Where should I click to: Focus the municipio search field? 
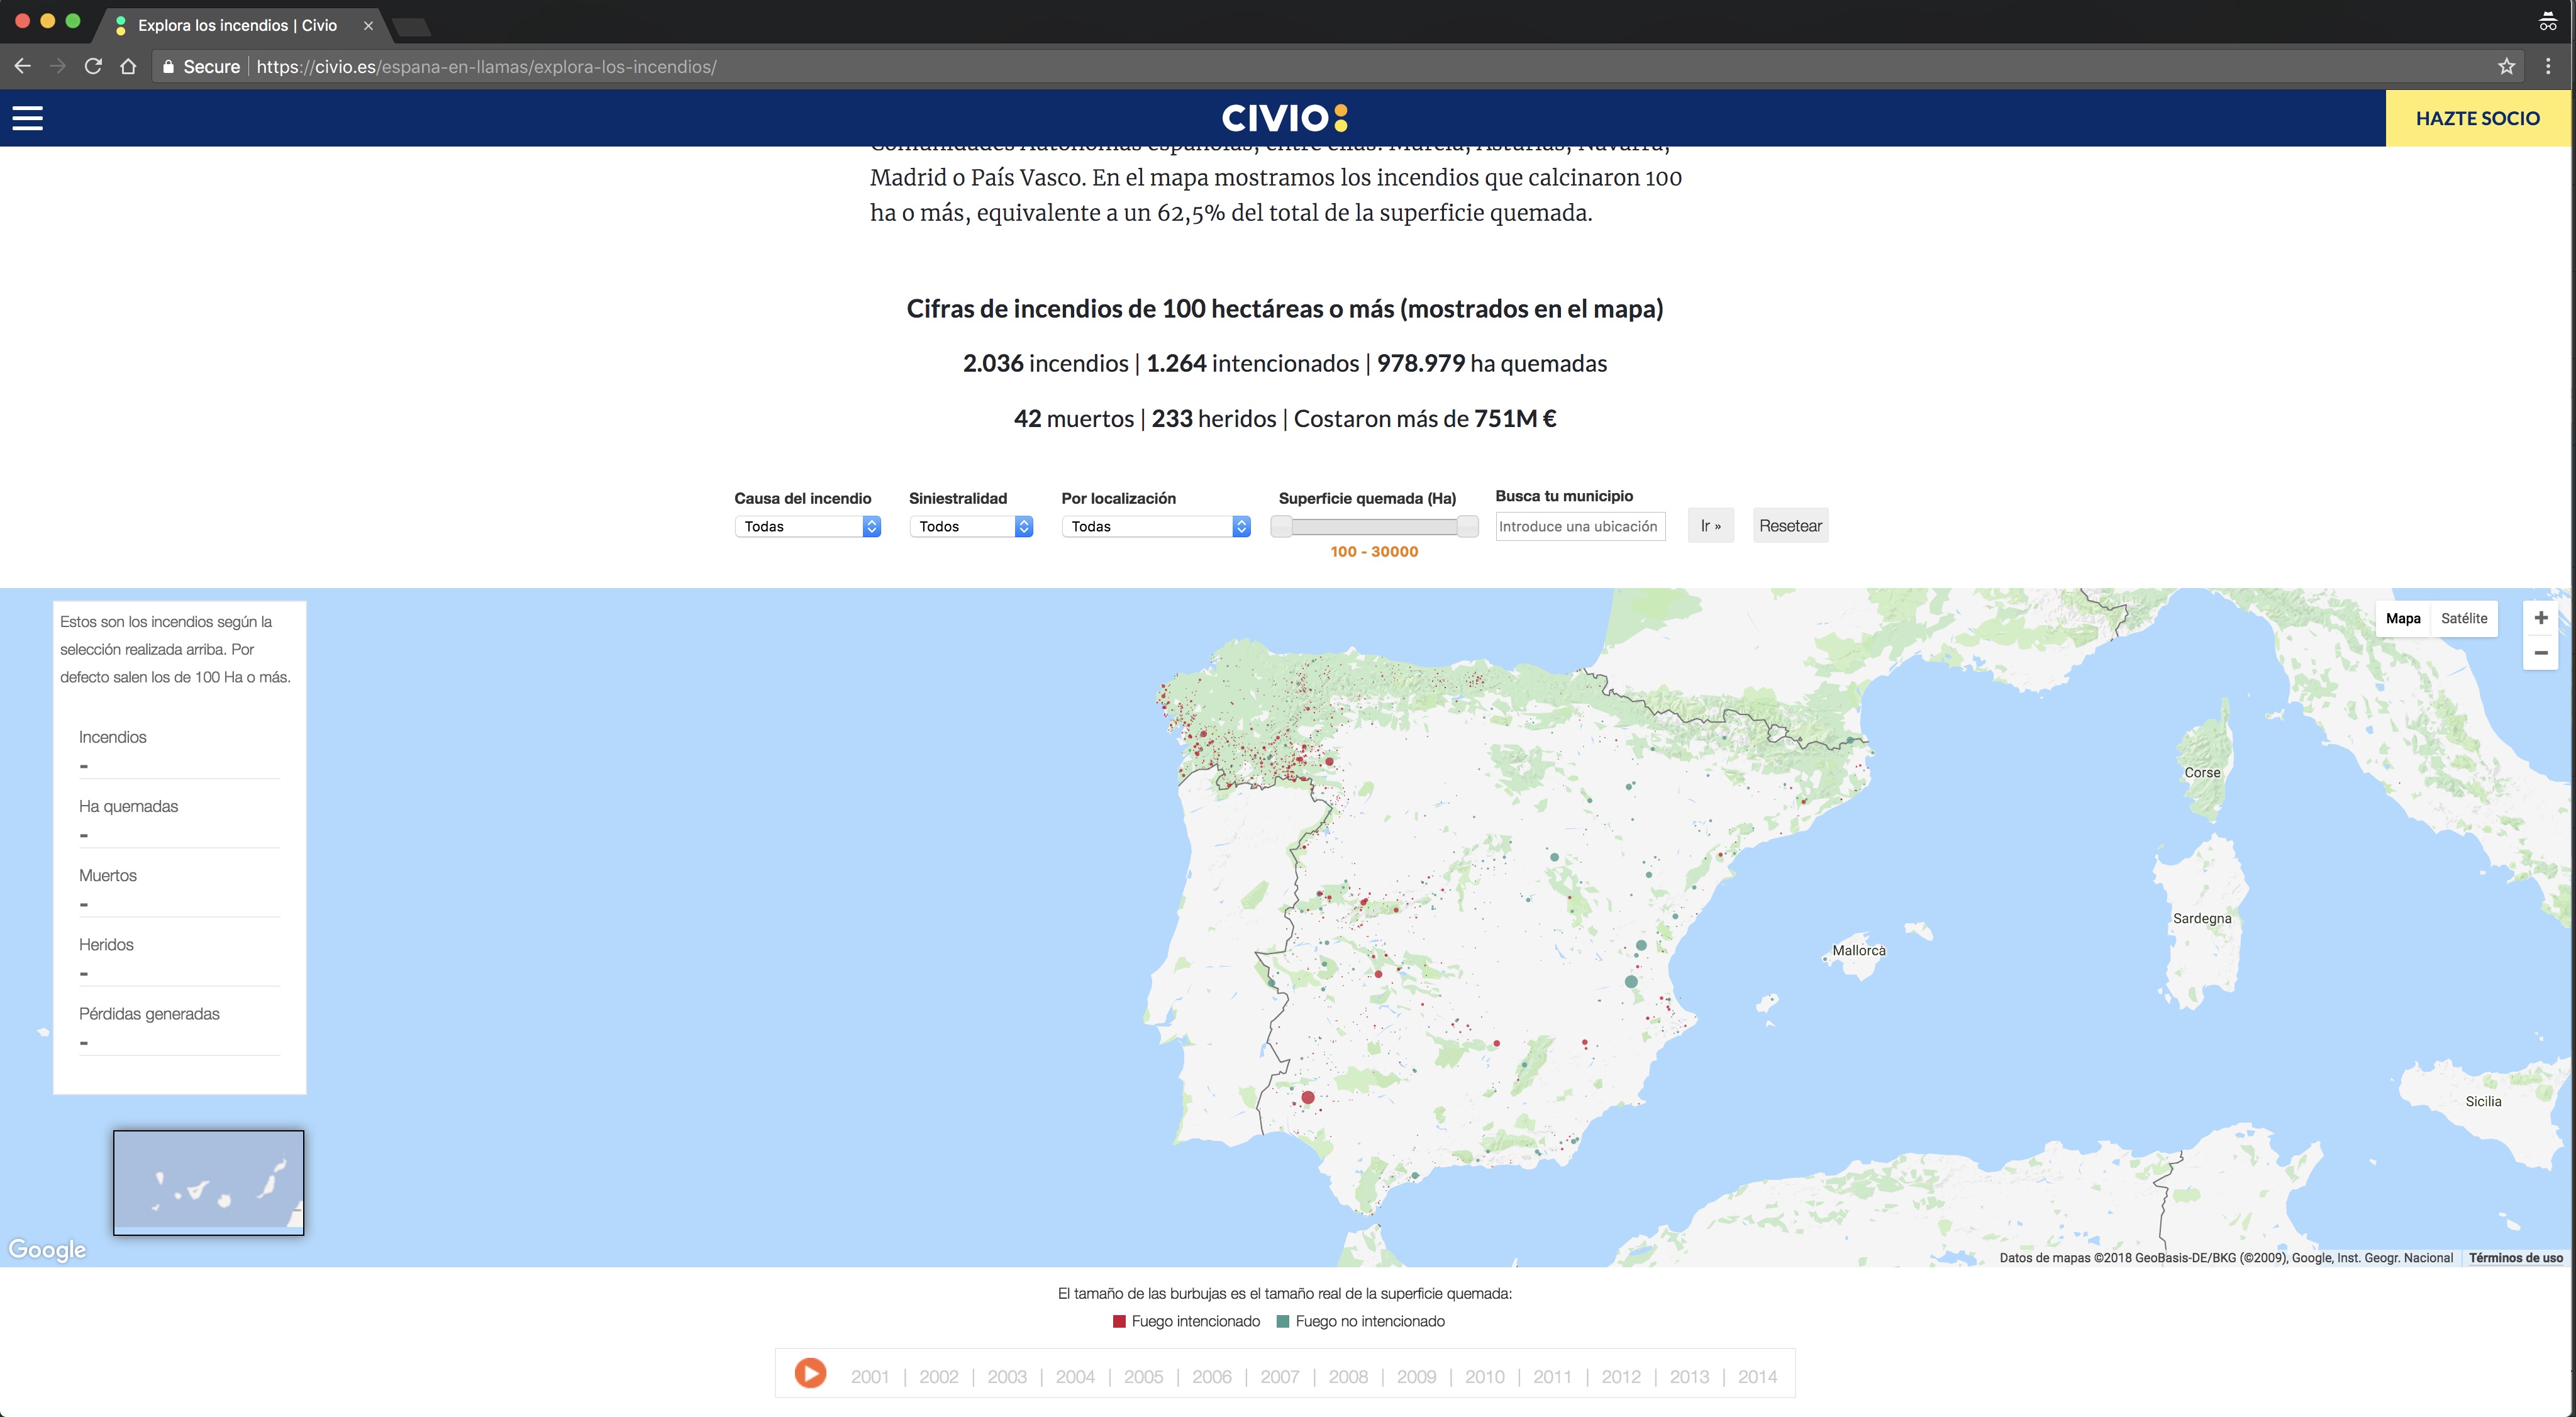[1580, 526]
